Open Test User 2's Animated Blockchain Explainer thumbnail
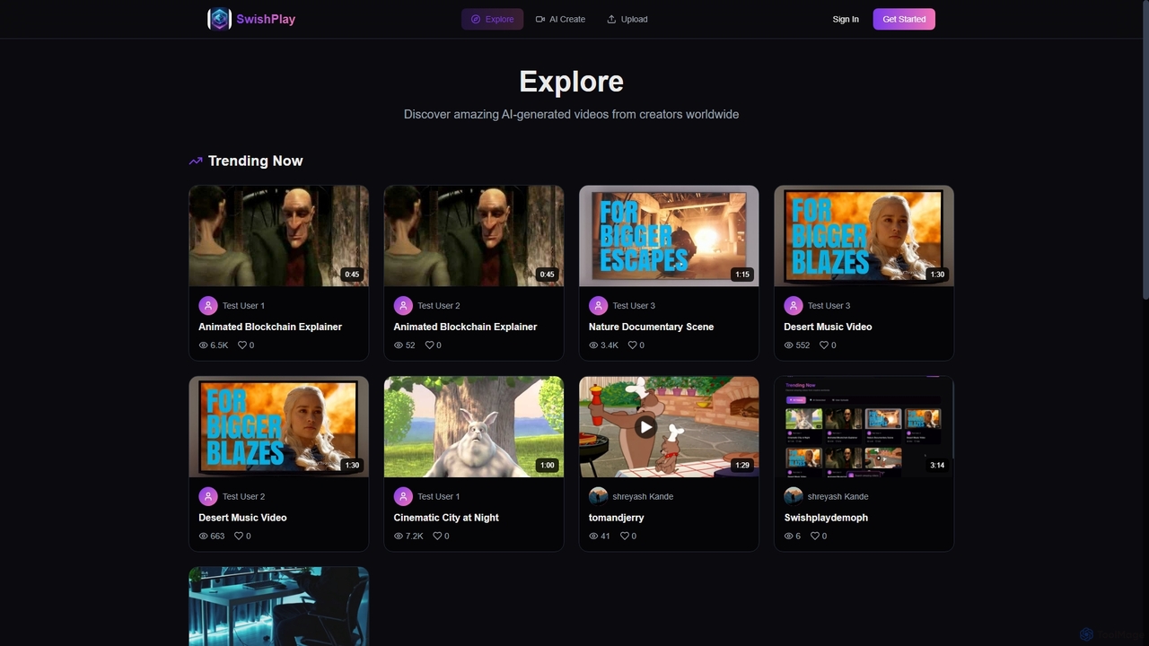 474,236
